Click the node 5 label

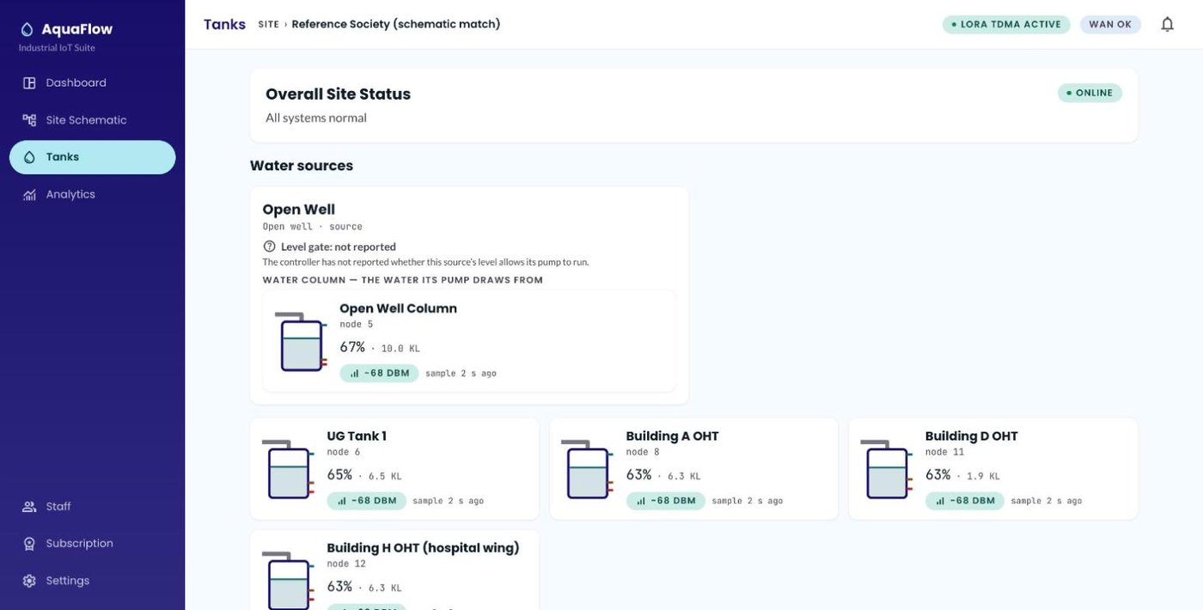pyautogui.click(x=357, y=325)
